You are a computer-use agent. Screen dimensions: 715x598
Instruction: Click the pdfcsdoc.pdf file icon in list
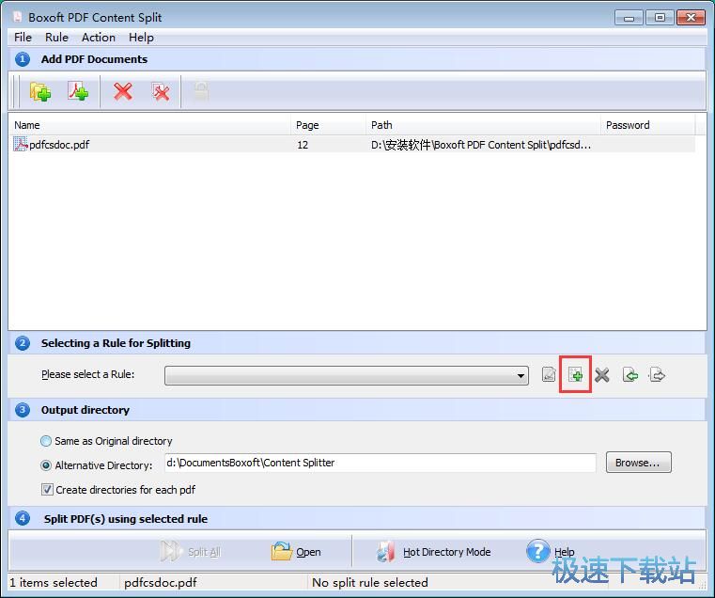pyautogui.click(x=20, y=144)
